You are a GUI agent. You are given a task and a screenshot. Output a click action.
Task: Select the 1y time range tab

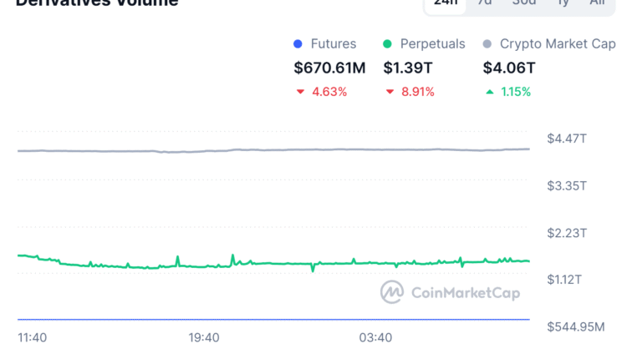tap(563, 3)
